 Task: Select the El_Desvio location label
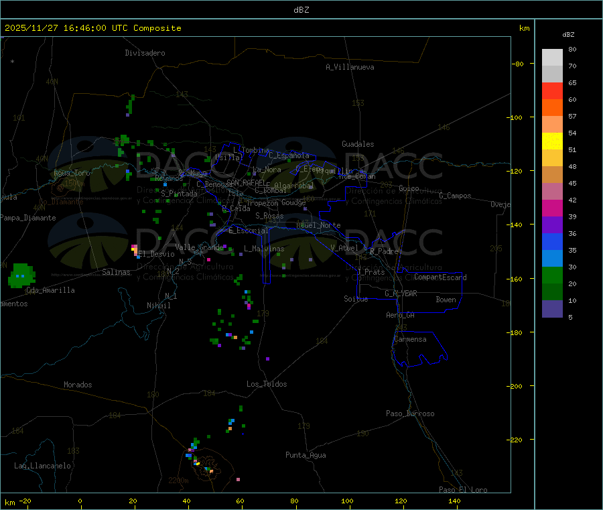pyautogui.click(x=156, y=254)
